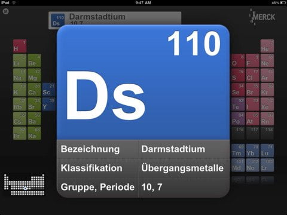287x215 pixels.
Task: Choose the Chlorine Cl element tile
Action: pos(252,75)
